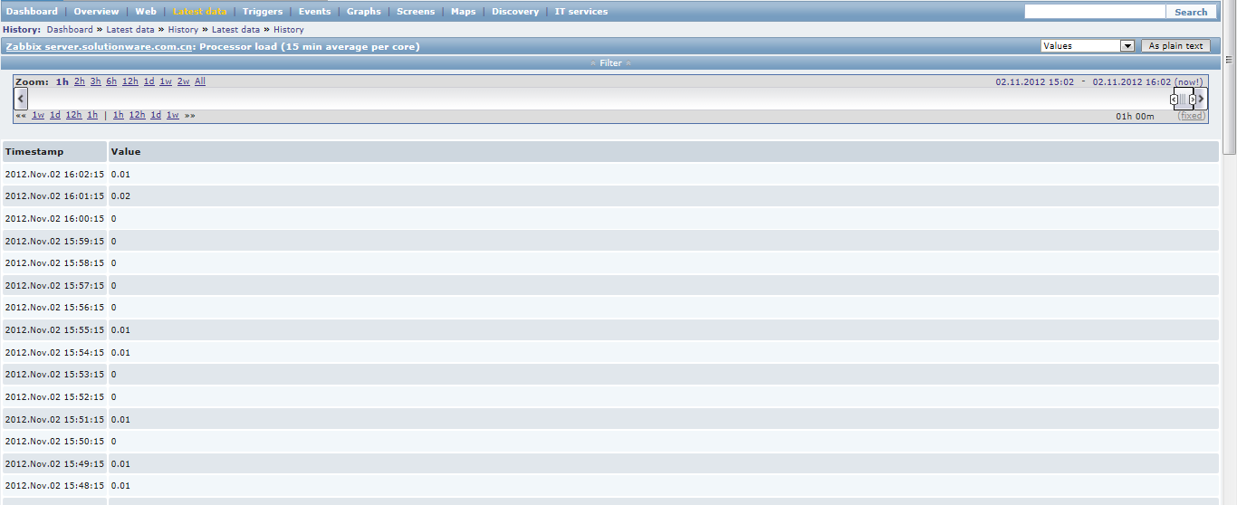
Task: Select timestamp 2012.Nov.02 15:59:15
Action: [x=54, y=241]
